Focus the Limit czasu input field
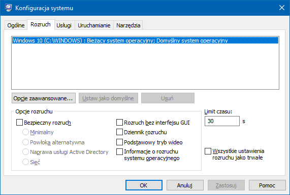Screen dimensions: 290x195 coord(222,121)
